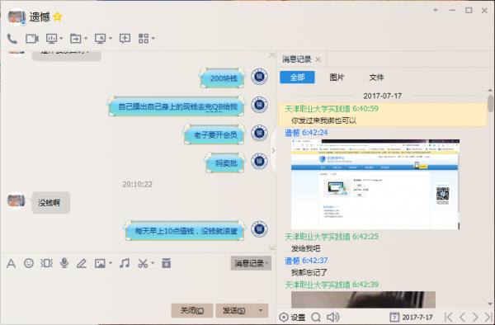Close the 消息记录 panel tab
495x325 pixels.
pyautogui.click(x=318, y=59)
